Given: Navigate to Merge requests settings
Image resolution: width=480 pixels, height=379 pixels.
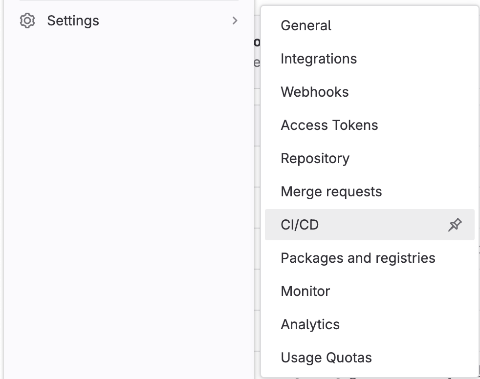Looking at the screenshot, I should point(331,192).
